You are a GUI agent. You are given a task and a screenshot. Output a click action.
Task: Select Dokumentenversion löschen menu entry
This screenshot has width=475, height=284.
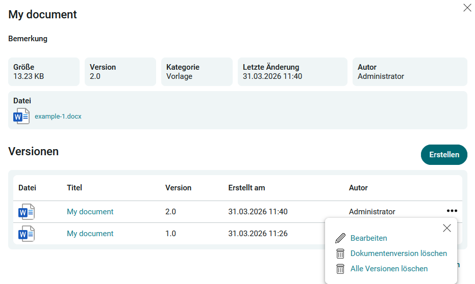(398, 253)
